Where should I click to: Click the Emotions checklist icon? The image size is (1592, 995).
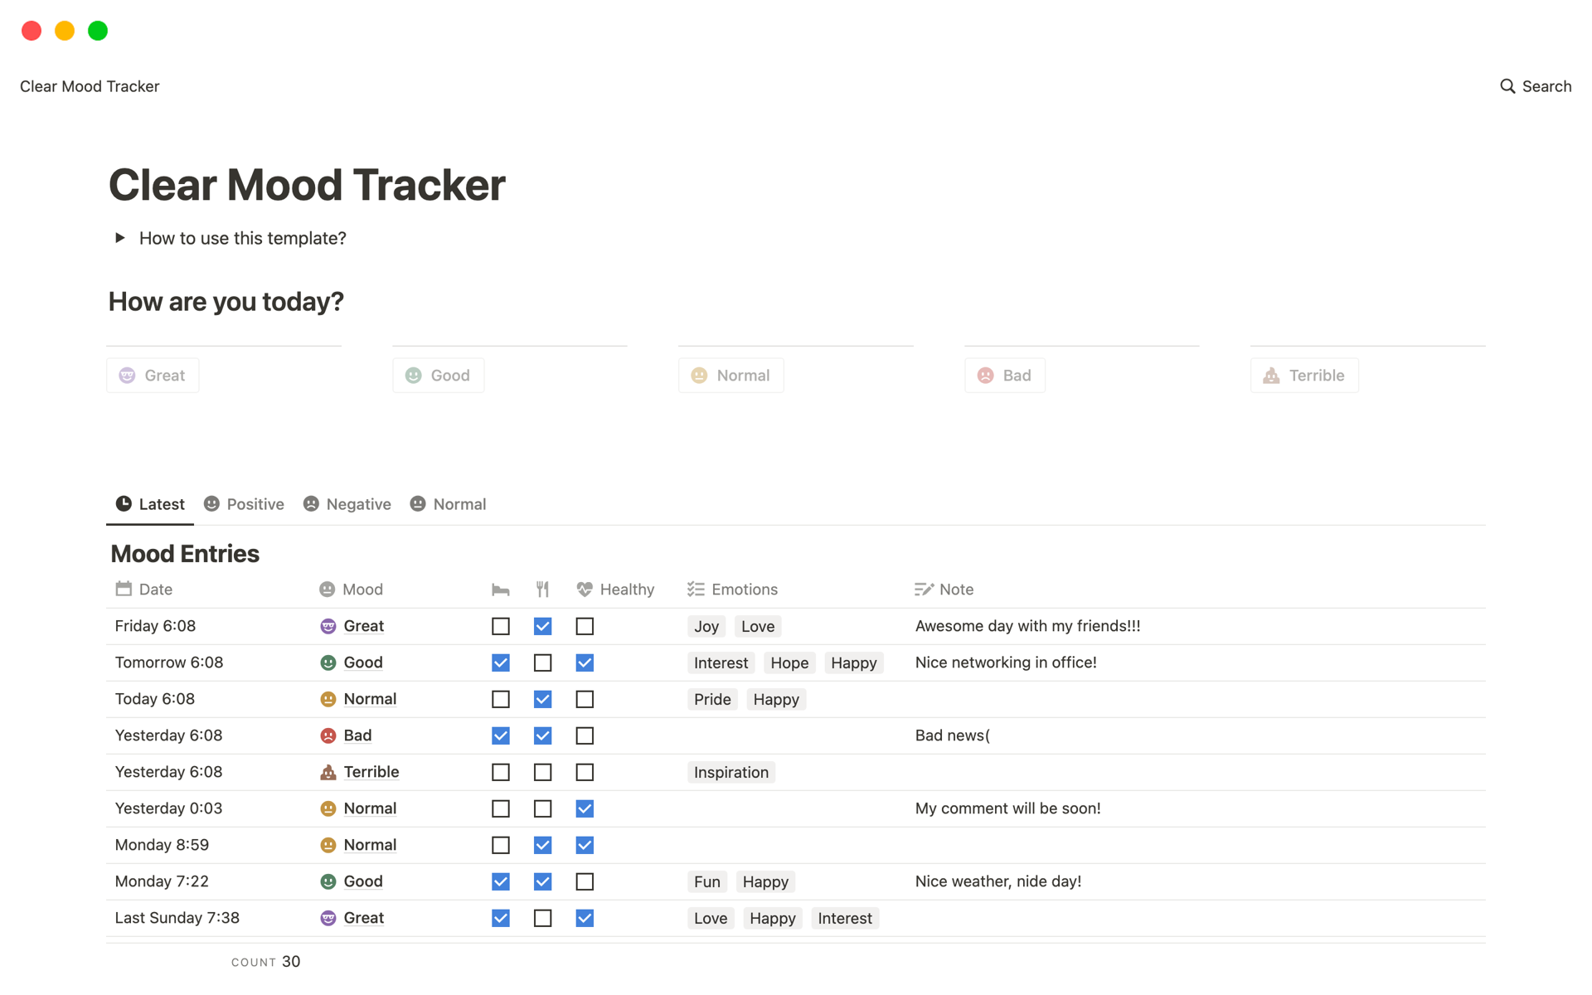click(x=696, y=590)
